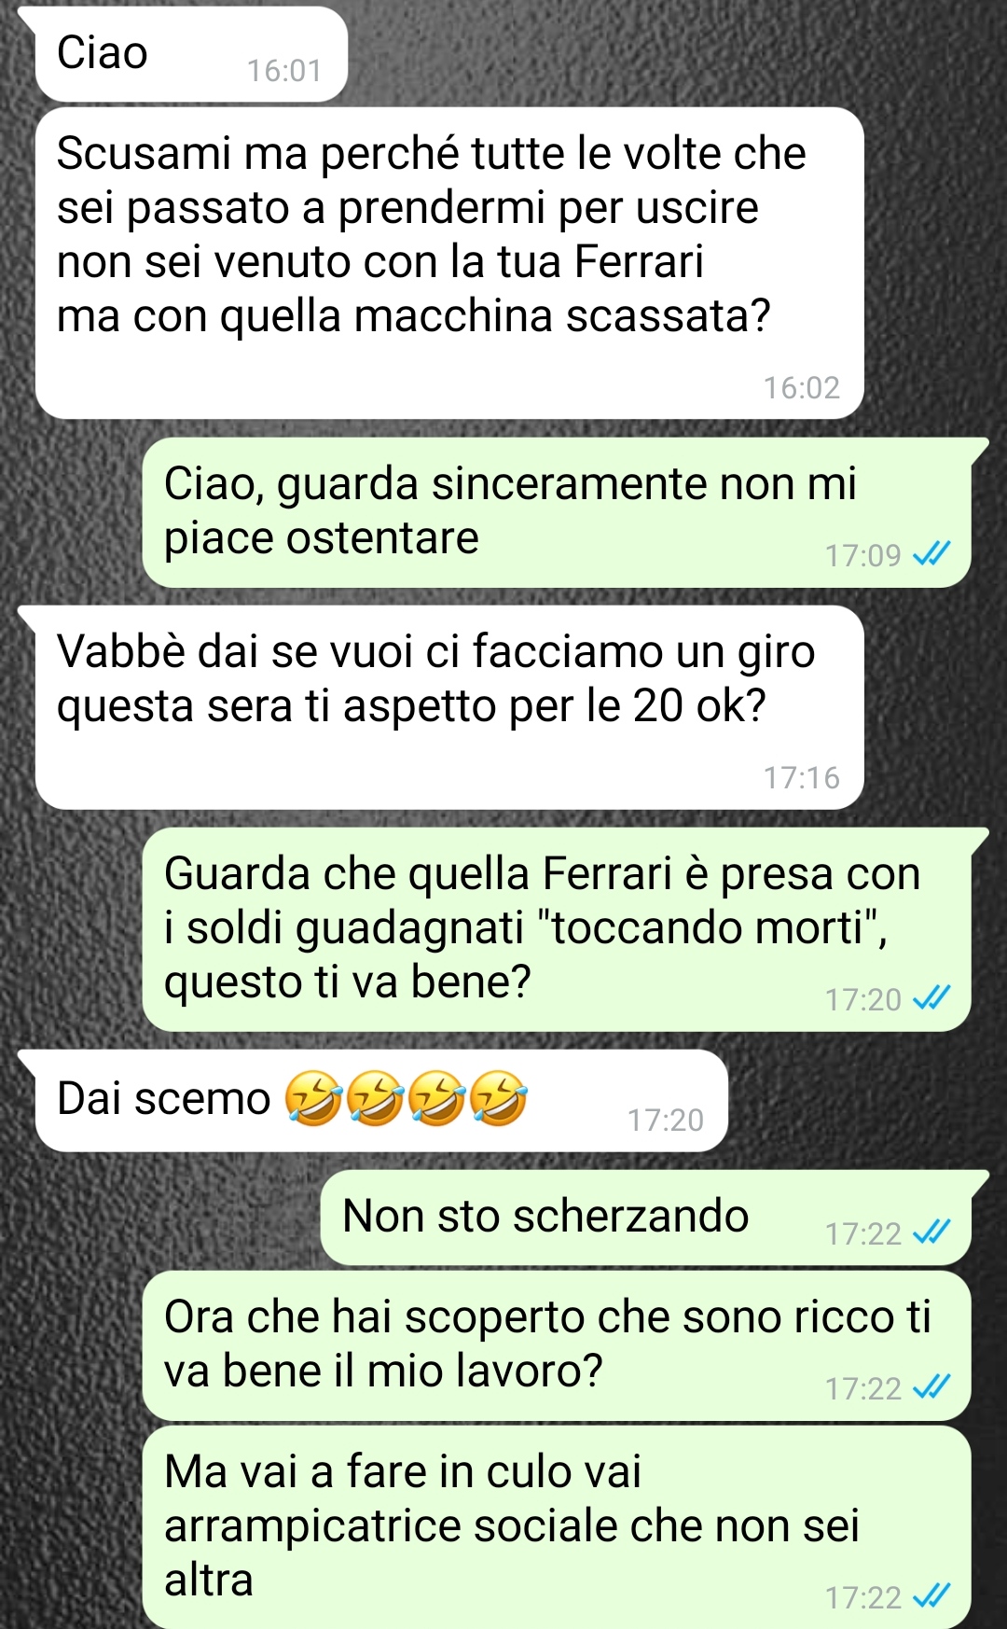
Task: Click the 17:16 timestamp on the received message
Action: 802,777
